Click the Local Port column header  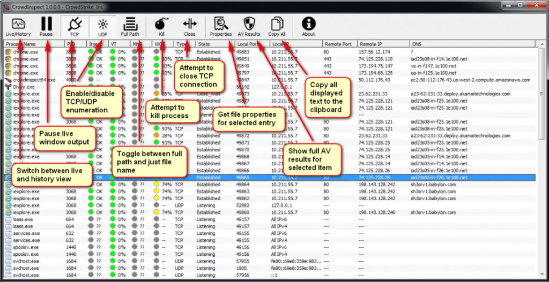[x=252, y=44]
